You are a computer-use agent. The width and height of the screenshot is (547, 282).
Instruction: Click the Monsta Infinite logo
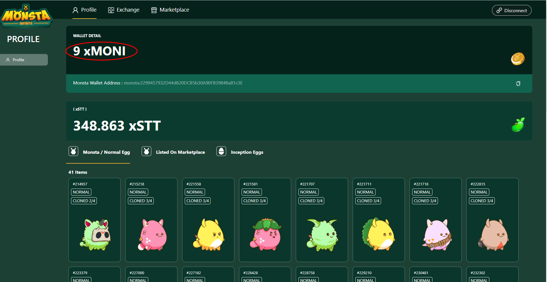(26, 15)
